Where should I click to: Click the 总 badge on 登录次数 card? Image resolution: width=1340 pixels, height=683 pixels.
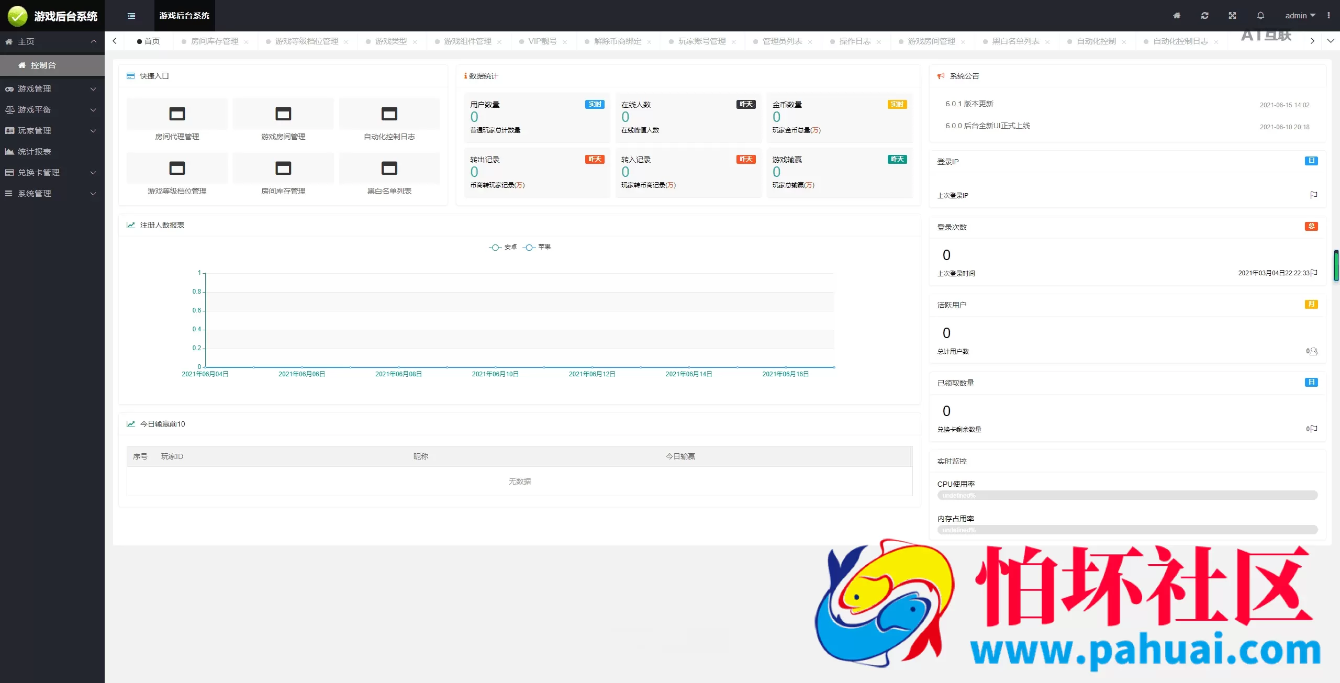pos(1311,227)
